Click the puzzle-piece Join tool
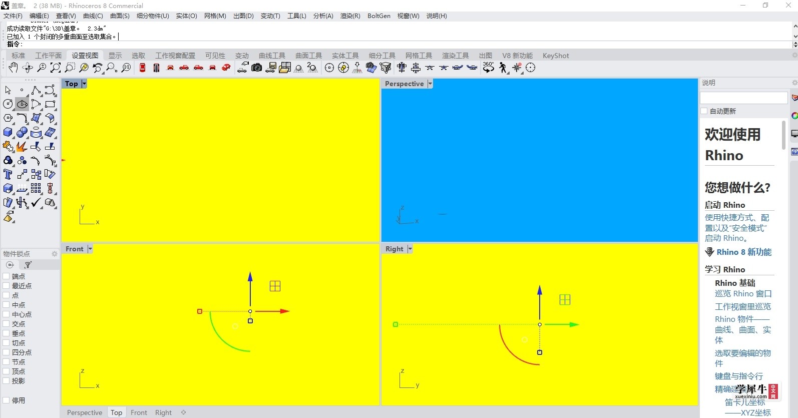Screen dimensions: 798x418 (x=8, y=146)
